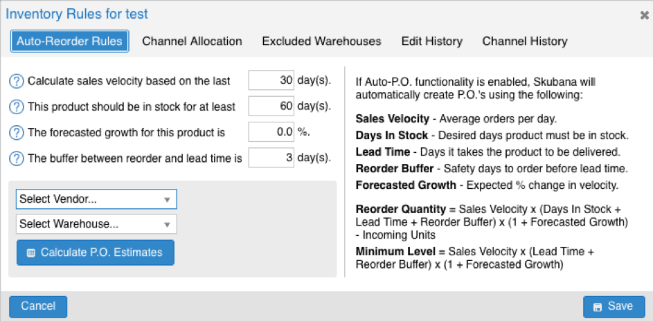653x321 pixels.
Task: Select the forecasted growth percent field
Action: (271, 131)
